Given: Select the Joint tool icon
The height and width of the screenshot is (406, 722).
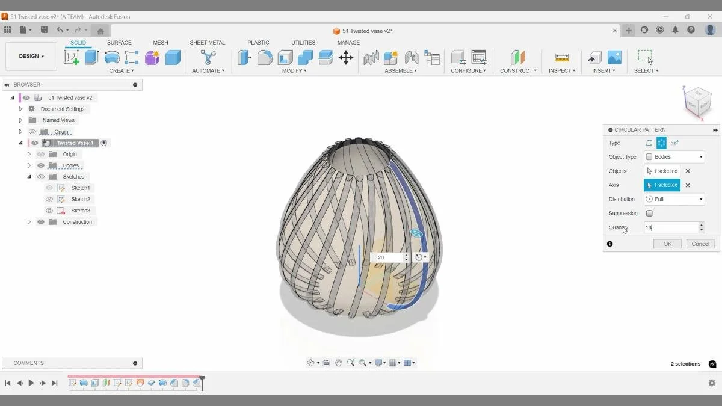Looking at the screenshot, I should pyautogui.click(x=412, y=57).
